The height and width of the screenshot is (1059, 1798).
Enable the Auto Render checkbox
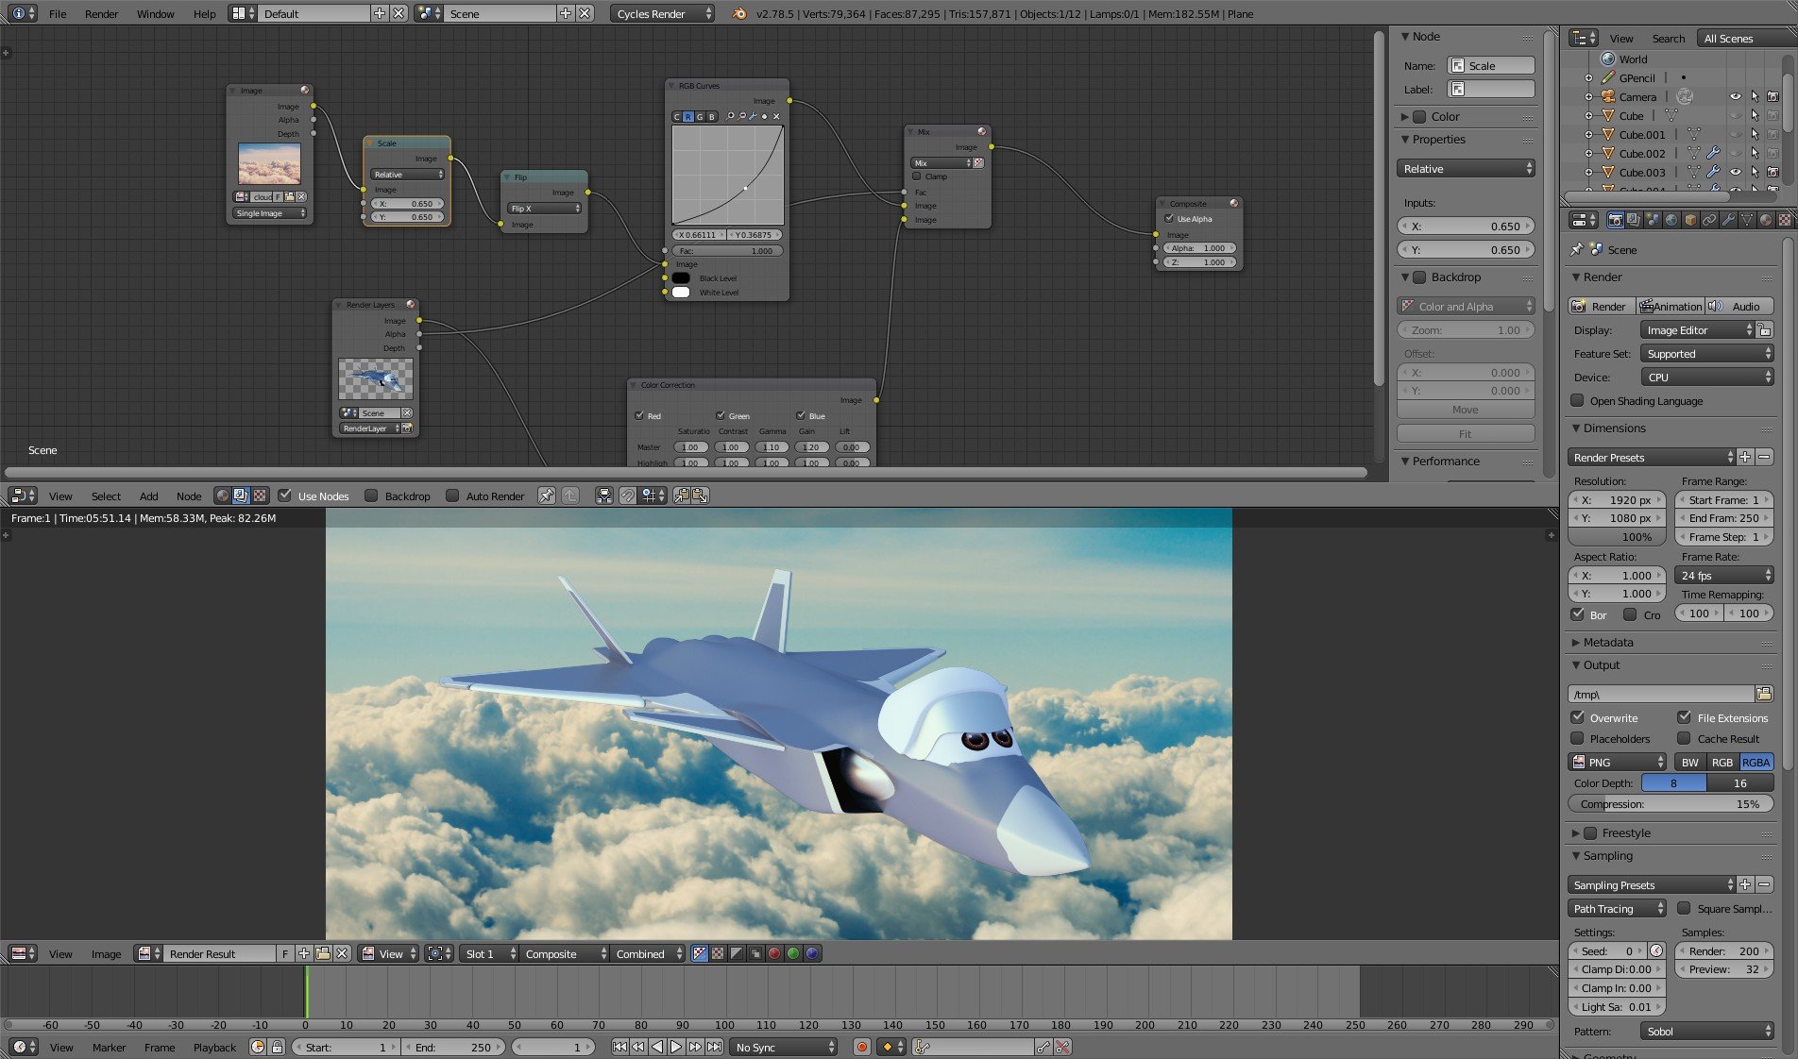tap(452, 496)
